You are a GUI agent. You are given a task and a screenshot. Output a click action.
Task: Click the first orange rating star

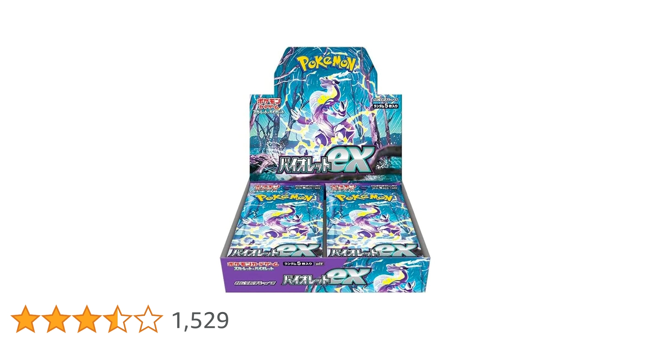[x=26, y=319]
